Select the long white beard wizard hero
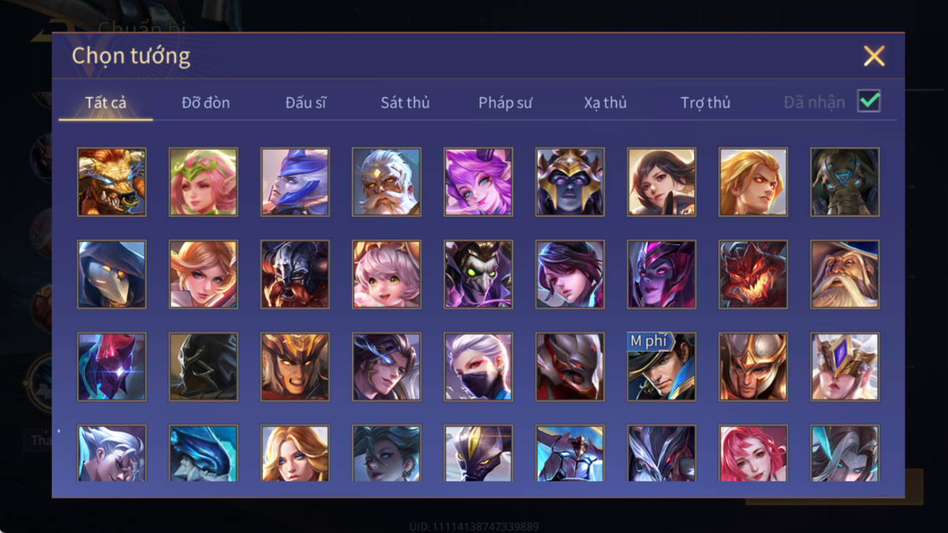948x533 pixels. (x=844, y=275)
